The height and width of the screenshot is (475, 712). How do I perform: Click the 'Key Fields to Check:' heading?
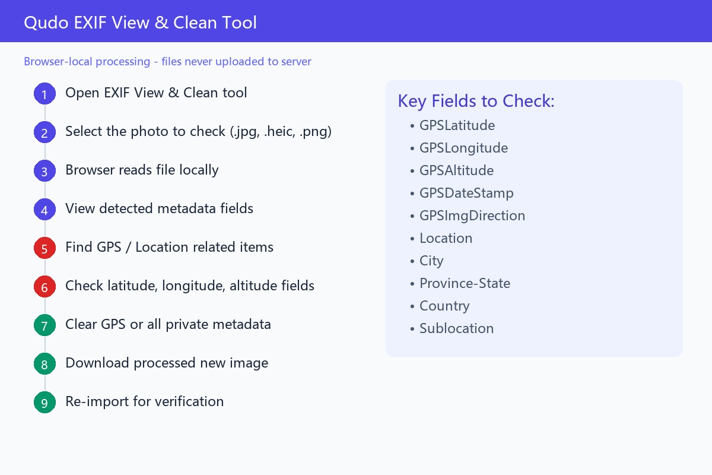click(476, 101)
